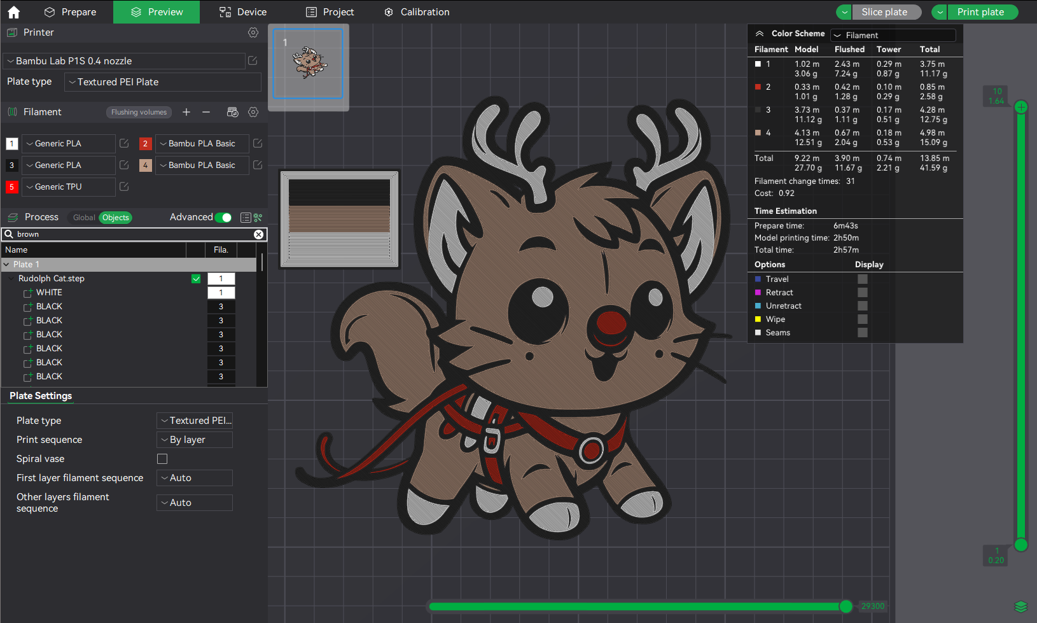Click the horizontal move slider handle
This screenshot has width=1037, height=623.
coord(846,606)
